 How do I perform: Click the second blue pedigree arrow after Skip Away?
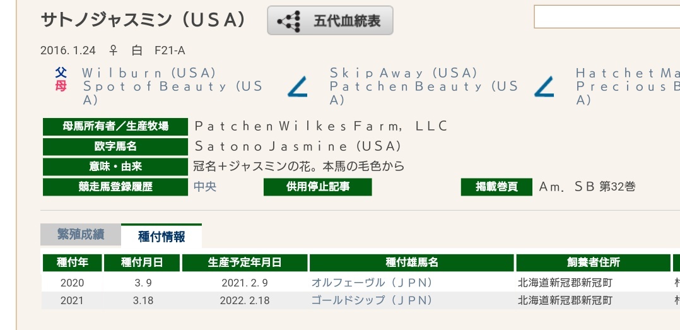point(544,86)
